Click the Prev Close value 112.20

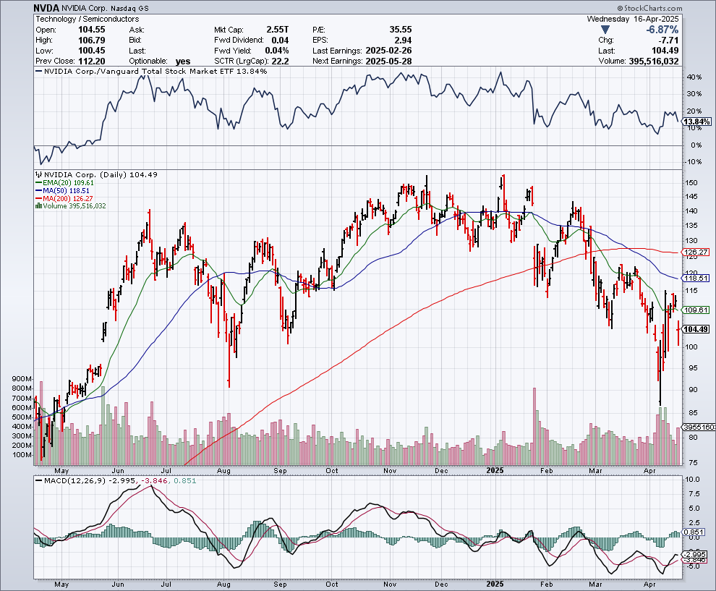91,61
